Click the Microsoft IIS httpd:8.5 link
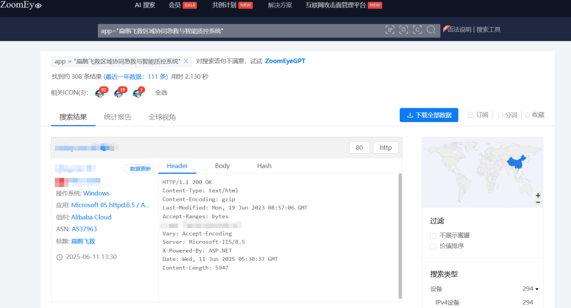This screenshot has height=308, width=571. 110,205
